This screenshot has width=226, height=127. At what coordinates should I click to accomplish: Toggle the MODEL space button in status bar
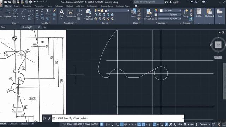95,125
